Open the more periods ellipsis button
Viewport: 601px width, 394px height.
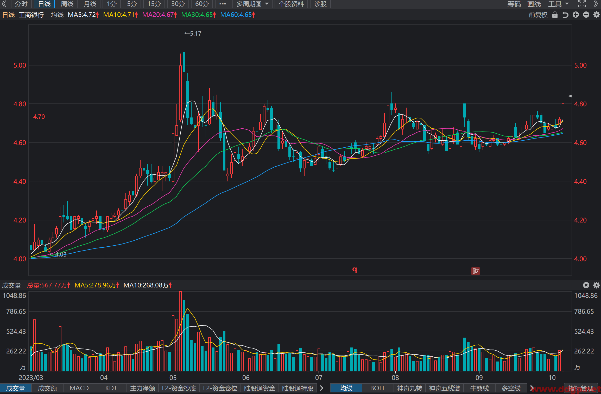pyautogui.click(x=223, y=4)
